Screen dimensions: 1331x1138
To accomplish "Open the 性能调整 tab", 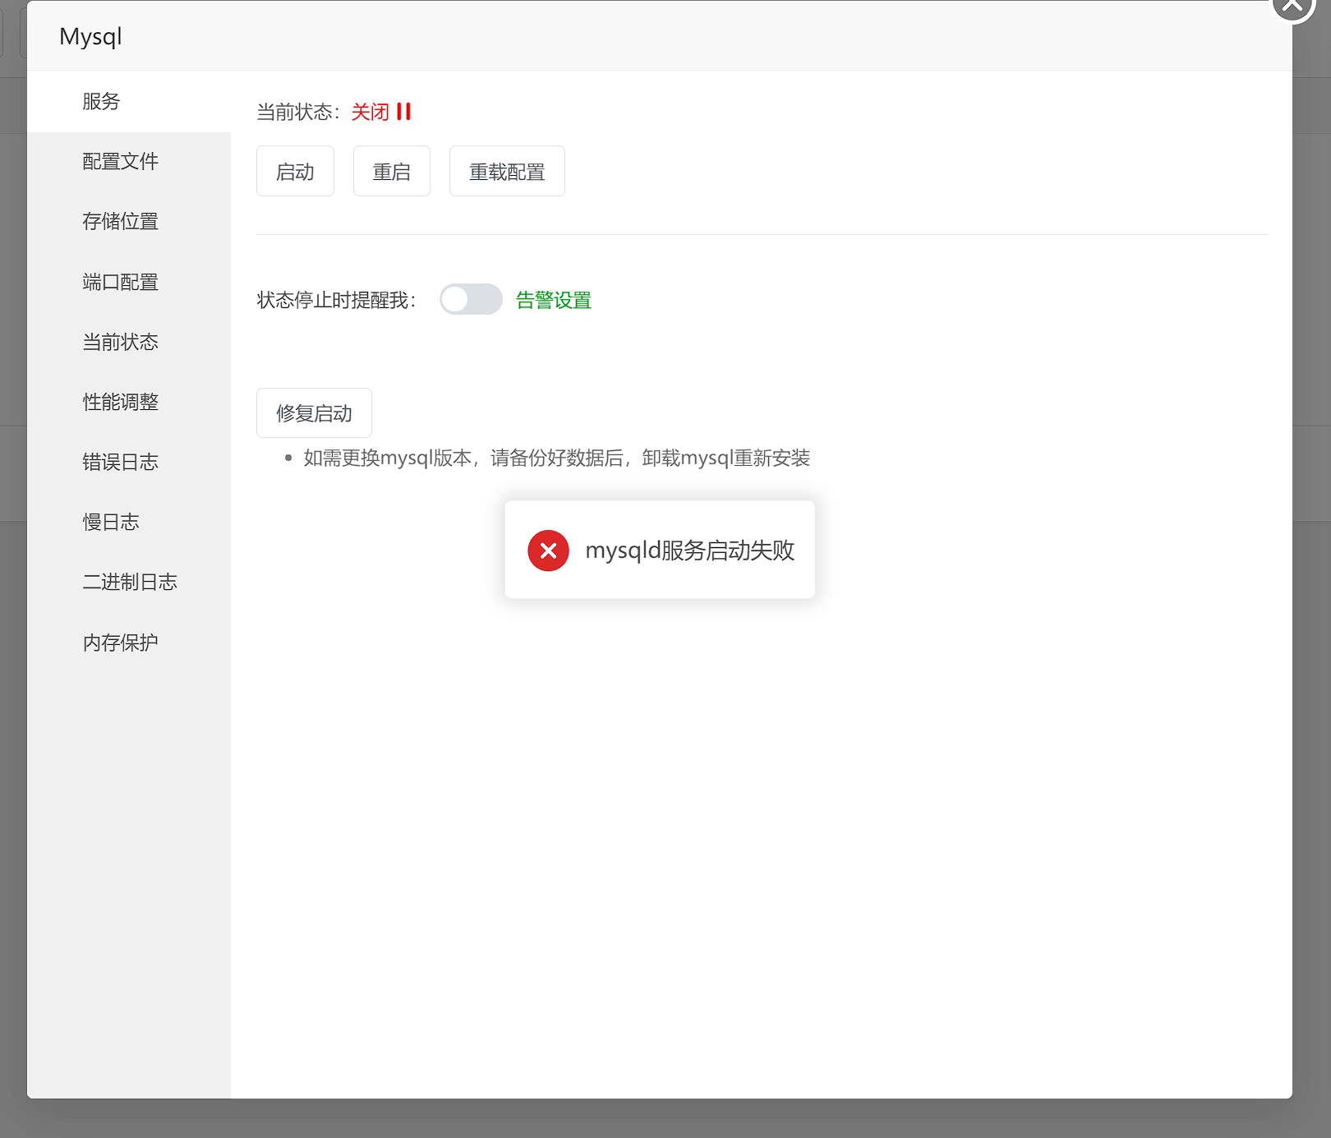I will [129, 402].
